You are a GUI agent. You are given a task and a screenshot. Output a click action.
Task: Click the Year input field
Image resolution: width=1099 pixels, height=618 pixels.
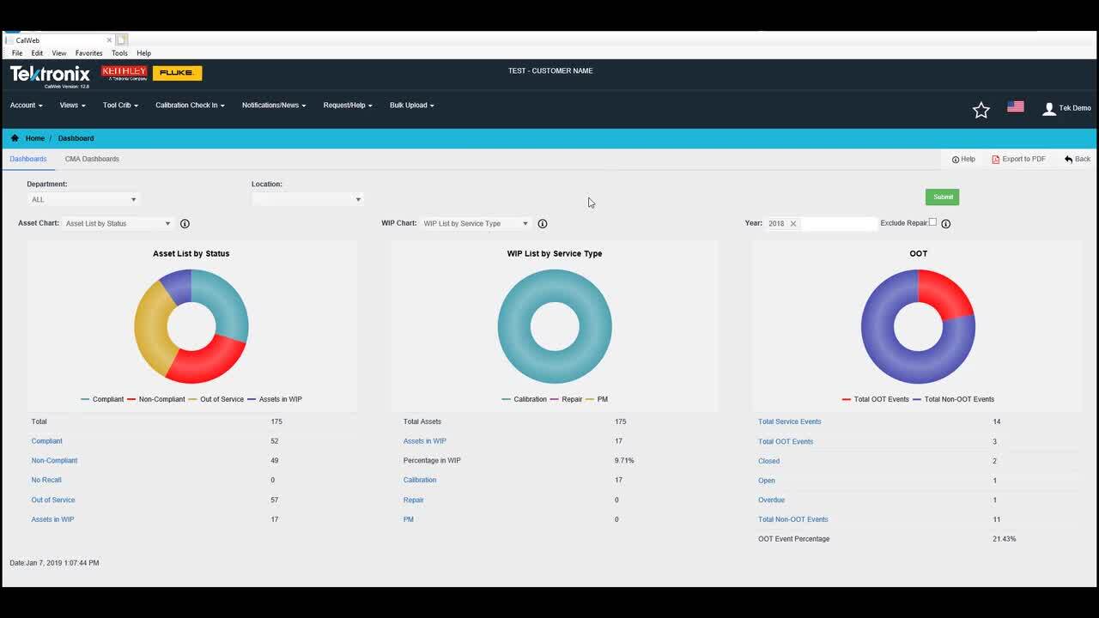coord(838,224)
